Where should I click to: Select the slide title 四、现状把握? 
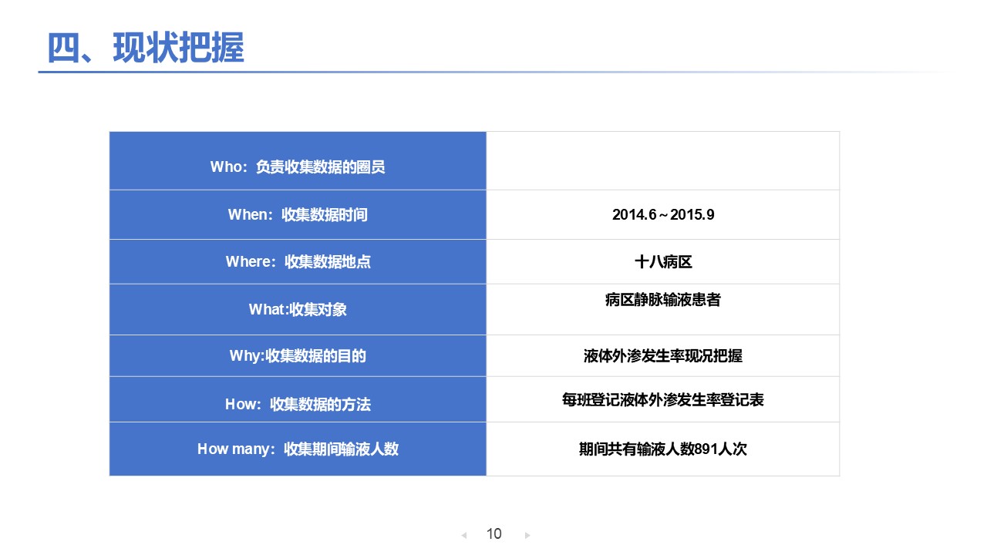pyautogui.click(x=146, y=48)
